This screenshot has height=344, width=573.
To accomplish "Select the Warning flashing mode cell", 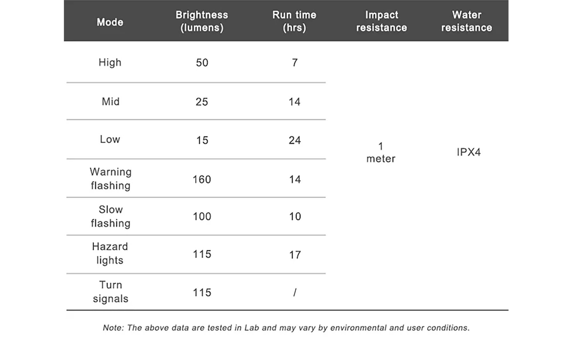I will tap(111, 179).
